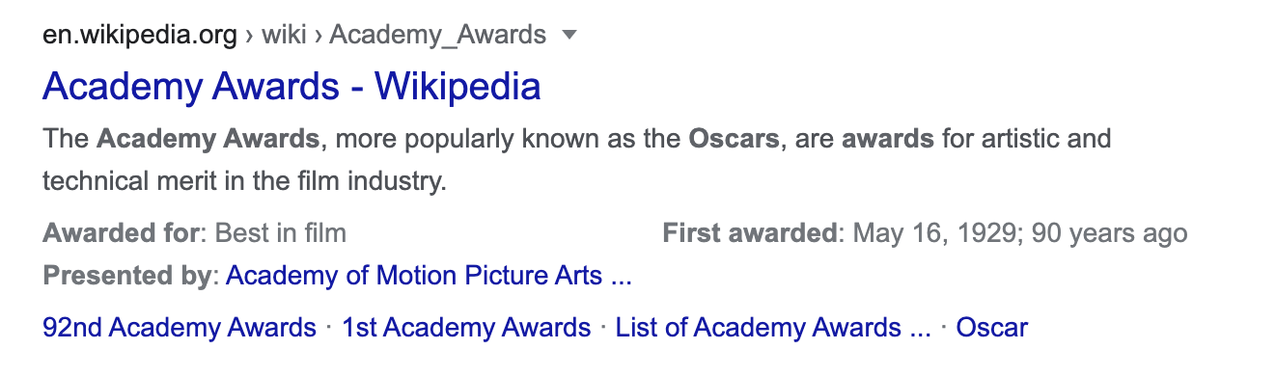The height and width of the screenshot is (376, 1276).
Task: Click the 90 years ago text
Action: click(x=1110, y=233)
